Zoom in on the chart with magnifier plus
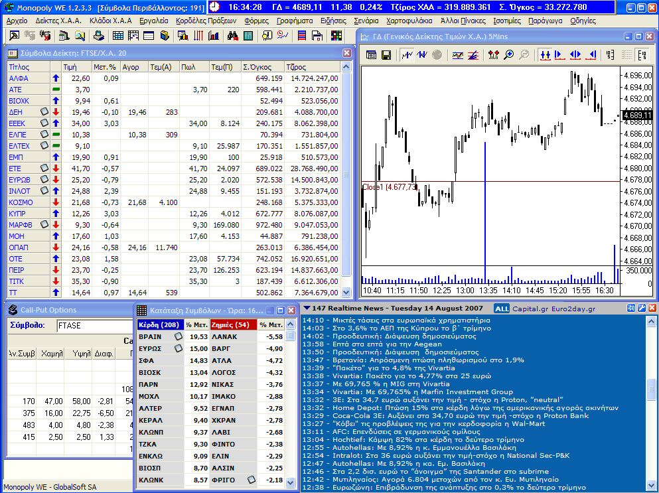 click(x=509, y=54)
